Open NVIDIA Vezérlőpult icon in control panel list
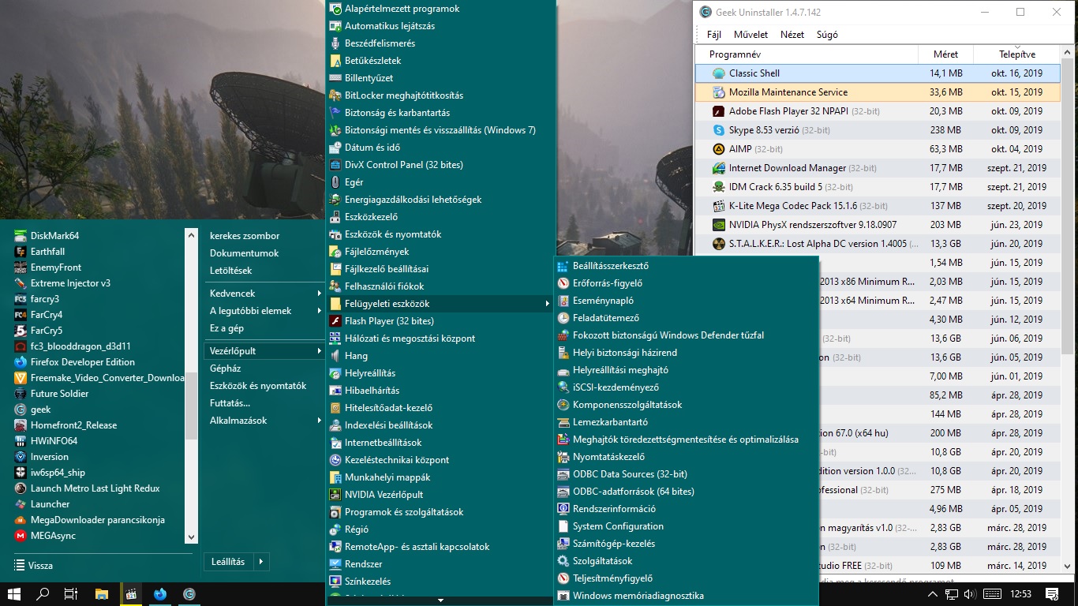This screenshot has height=606, width=1078. (335, 495)
